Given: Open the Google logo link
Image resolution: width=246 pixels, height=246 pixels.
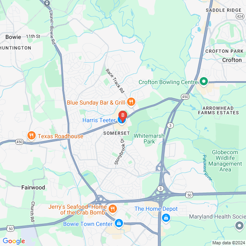Looking at the screenshot, I should coord(14,241).
